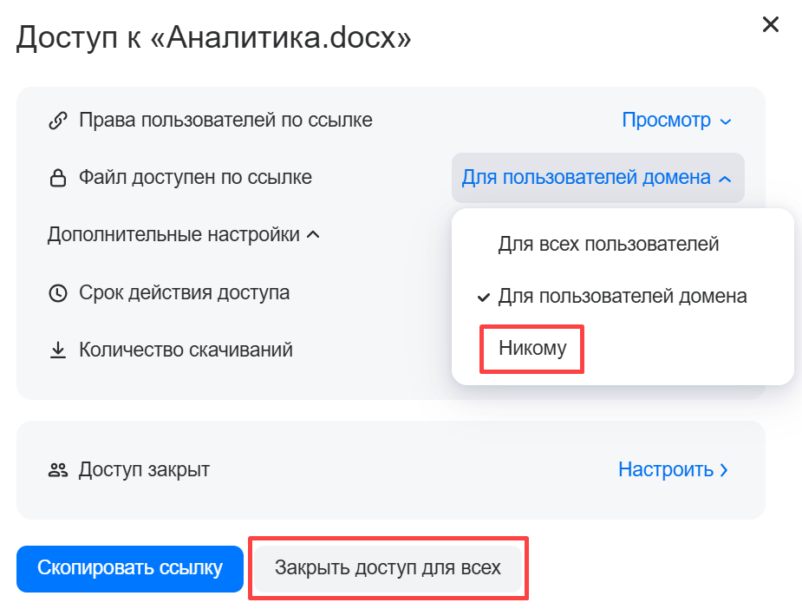This screenshot has height=609, width=802.
Task: Click the Файл доступен по ссылке label
Action: [x=195, y=178]
